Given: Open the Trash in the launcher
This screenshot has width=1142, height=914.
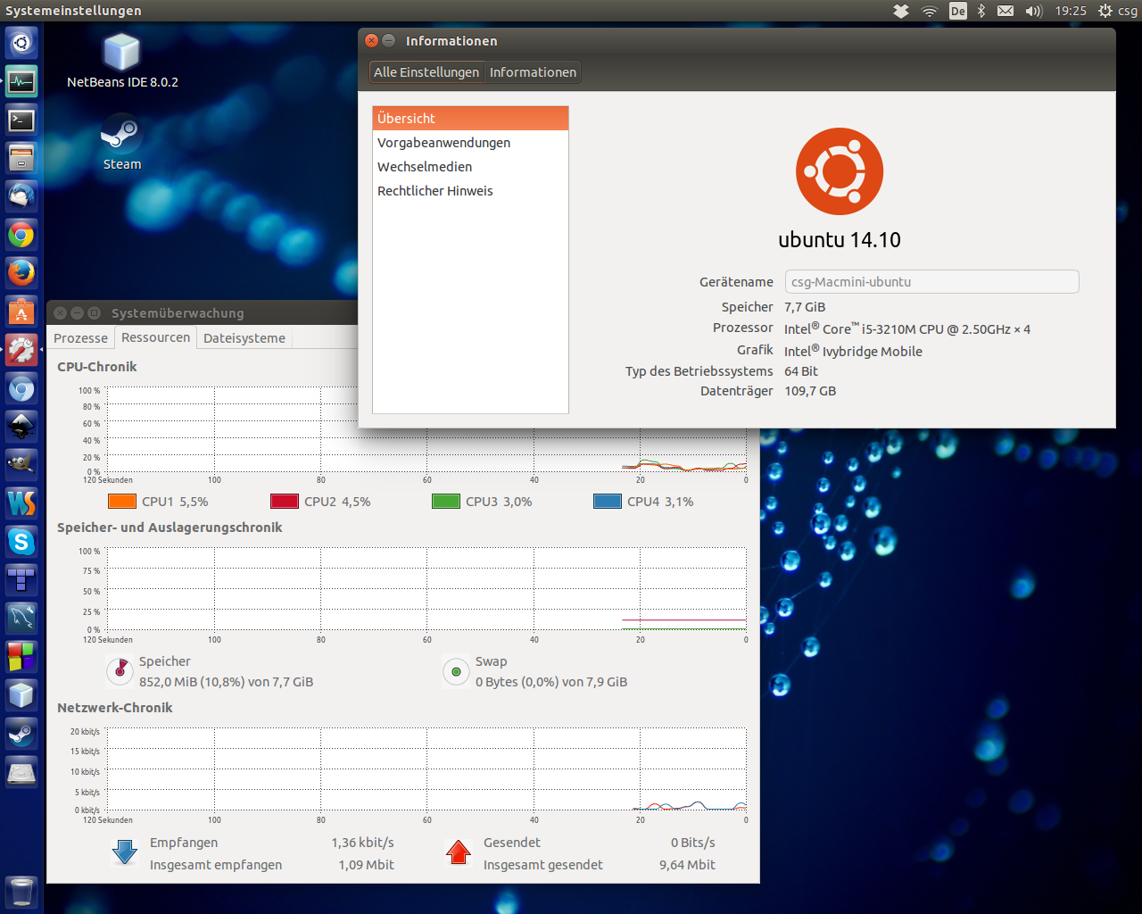Looking at the screenshot, I should click(21, 892).
